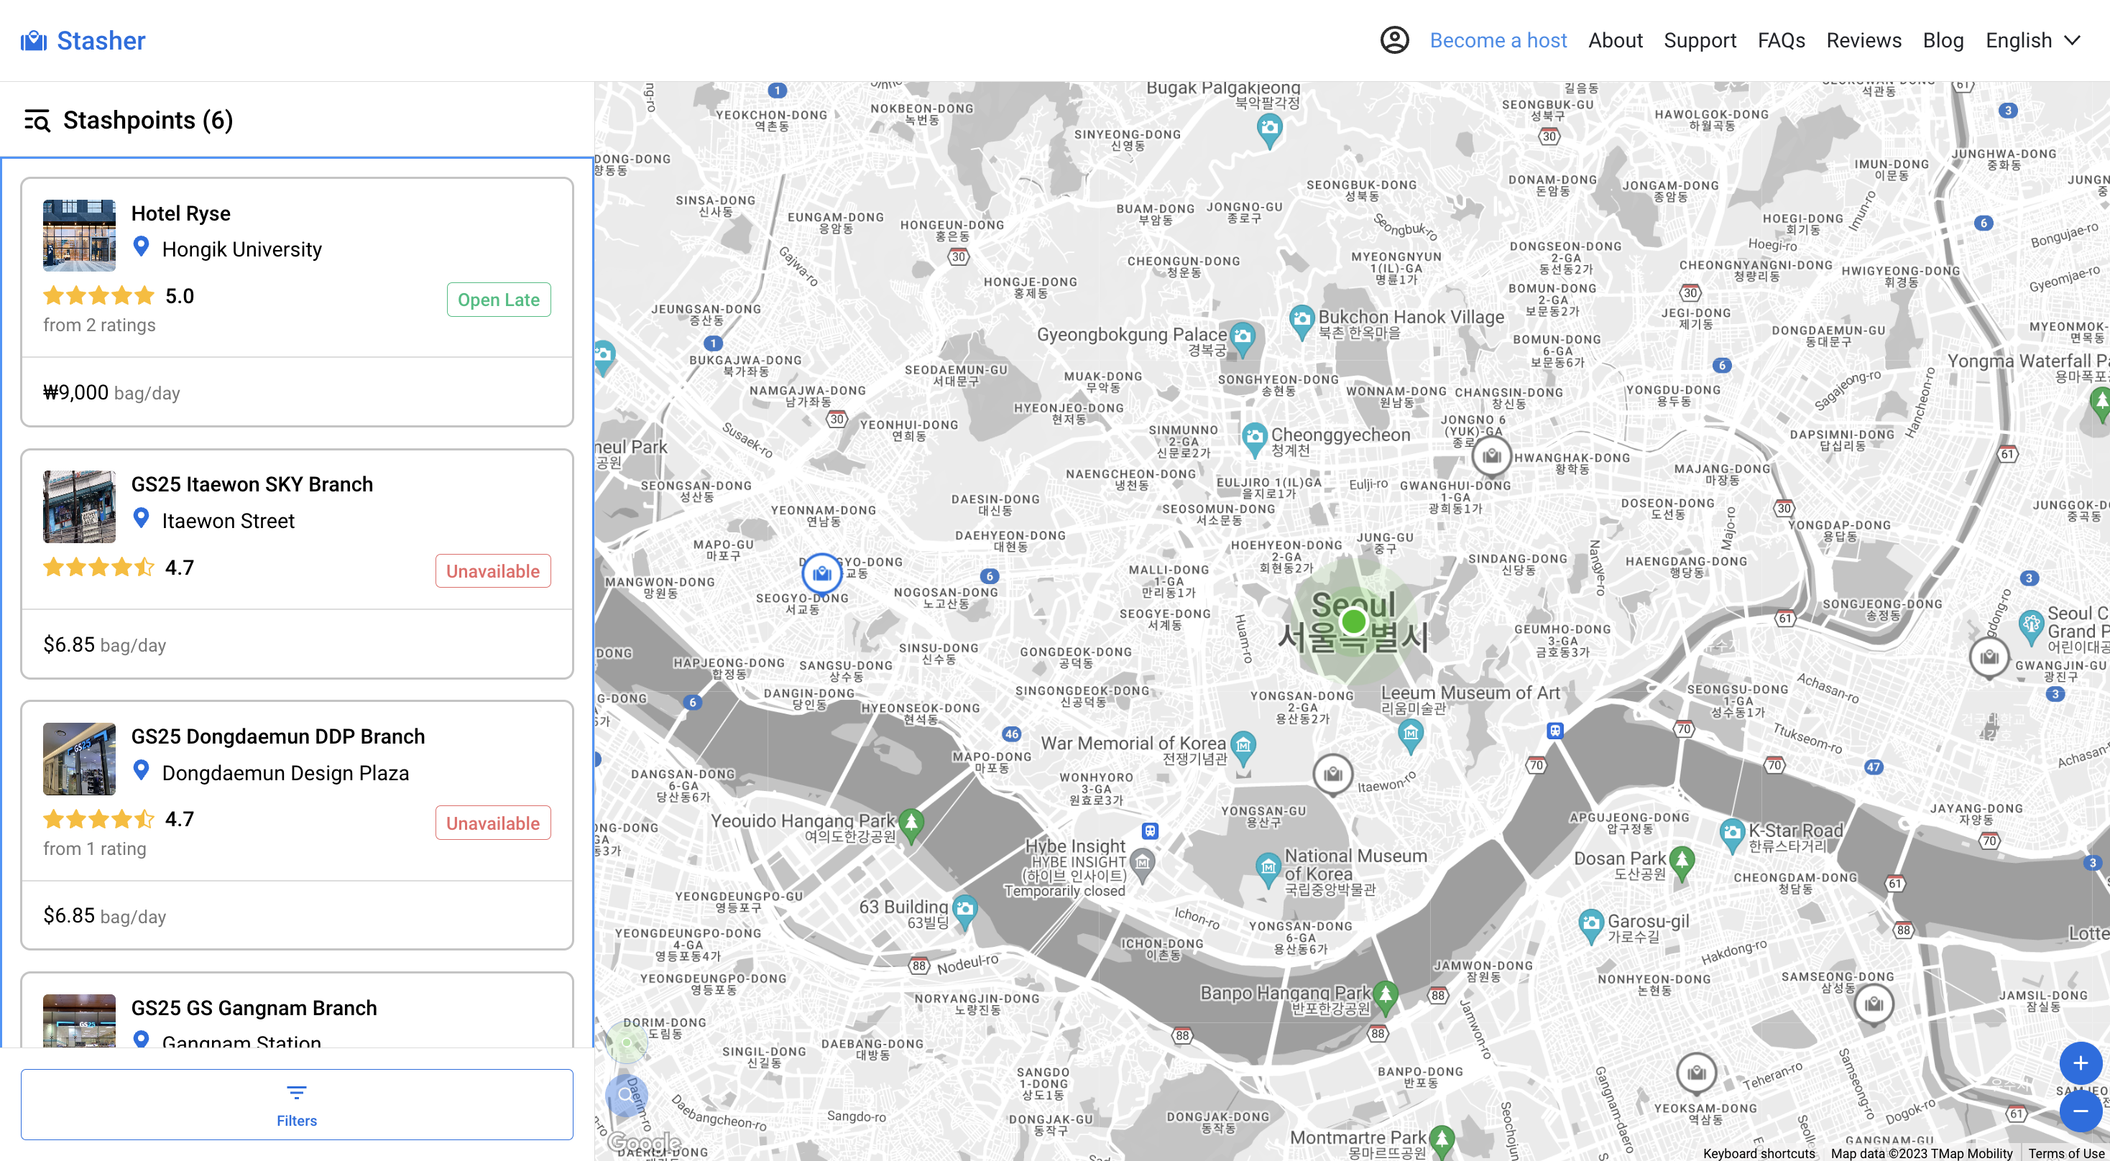Select the GS25 Itaewon SKY Branch card
The height and width of the screenshot is (1161, 2110).
(x=297, y=563)
